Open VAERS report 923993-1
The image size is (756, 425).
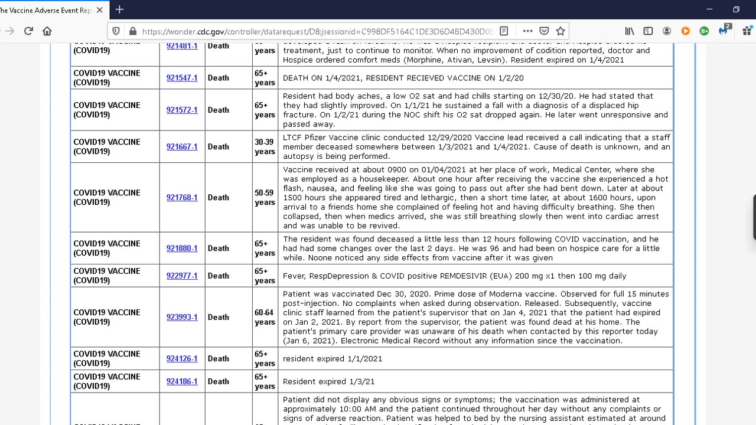(x=182, y=317)
